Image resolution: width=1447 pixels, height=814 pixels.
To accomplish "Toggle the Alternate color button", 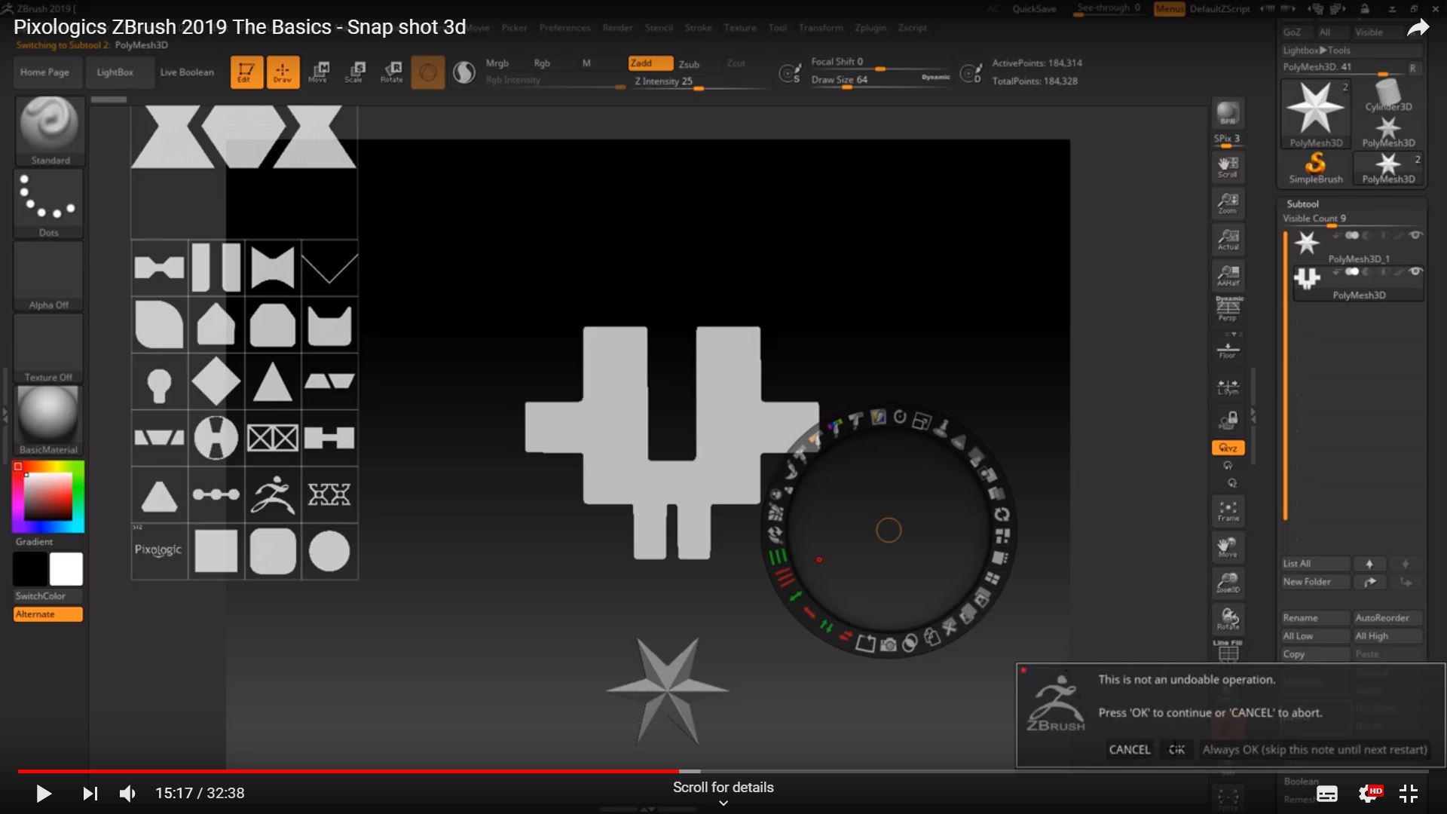I will (x=48, y=614).
